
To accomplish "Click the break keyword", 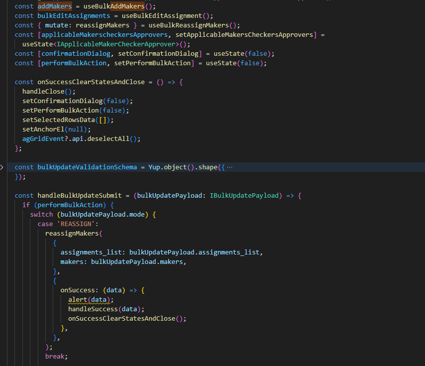I will pyautogui.click(x=55, y=357).
